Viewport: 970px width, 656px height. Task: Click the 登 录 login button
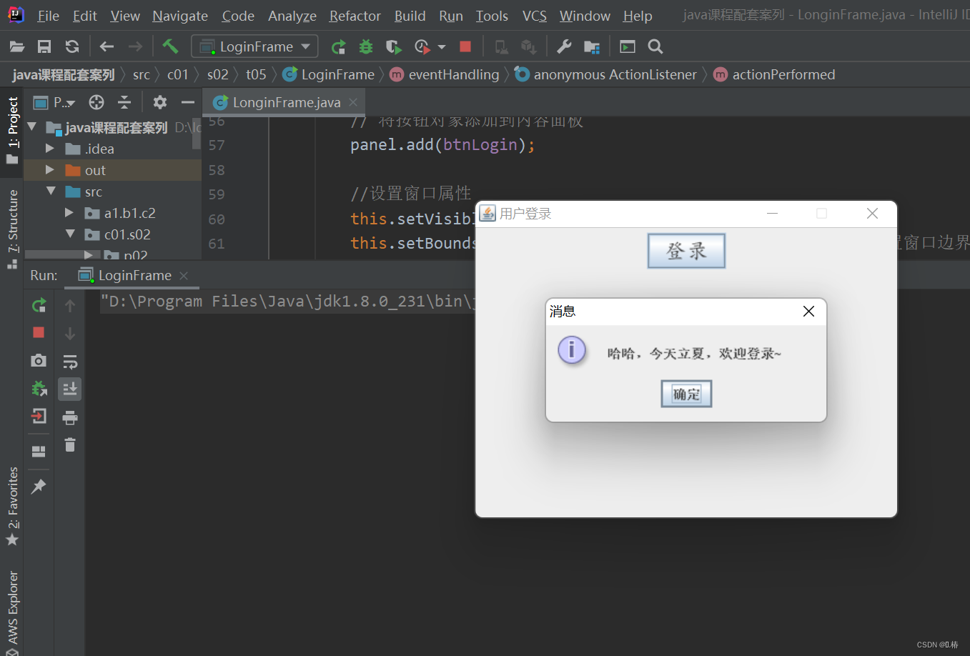pos(686,251)
